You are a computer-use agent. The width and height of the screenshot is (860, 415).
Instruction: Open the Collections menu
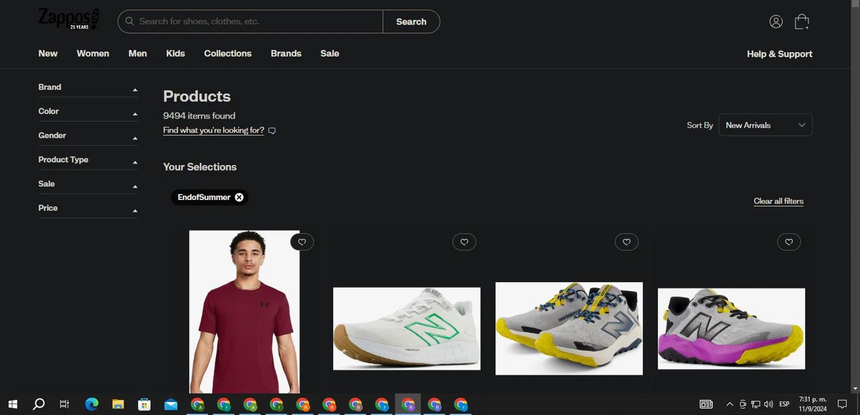[x=228, y=53]
